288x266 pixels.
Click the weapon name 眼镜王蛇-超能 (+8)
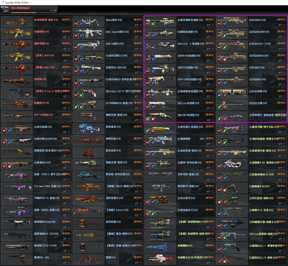(x=117, y=115)
